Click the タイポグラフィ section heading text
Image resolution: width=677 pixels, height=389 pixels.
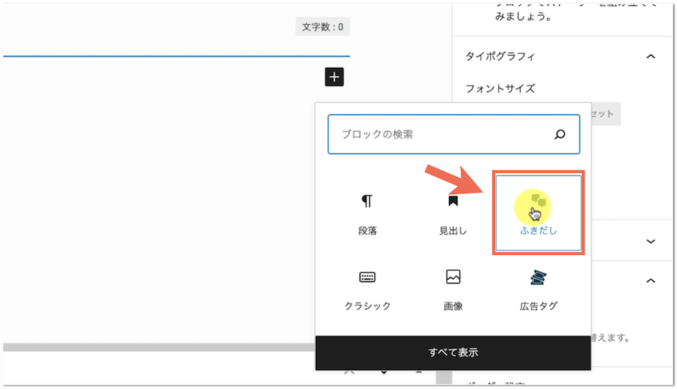point(500,56)
